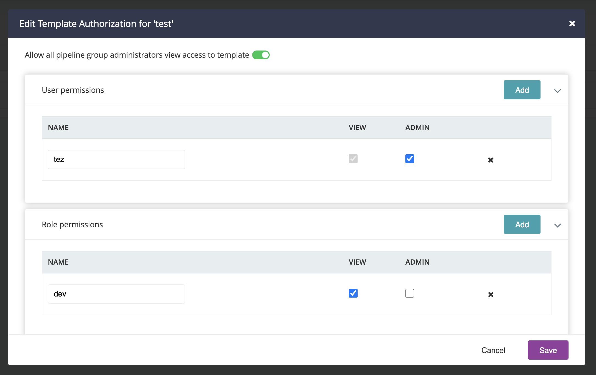Remove the dev role permission row

coord(491,294)
